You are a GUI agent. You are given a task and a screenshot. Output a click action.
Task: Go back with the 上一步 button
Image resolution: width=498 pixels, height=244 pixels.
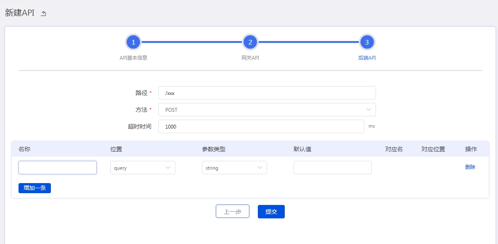232,212
